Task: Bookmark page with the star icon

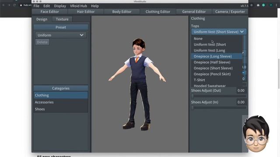Action: coord(252,5)
